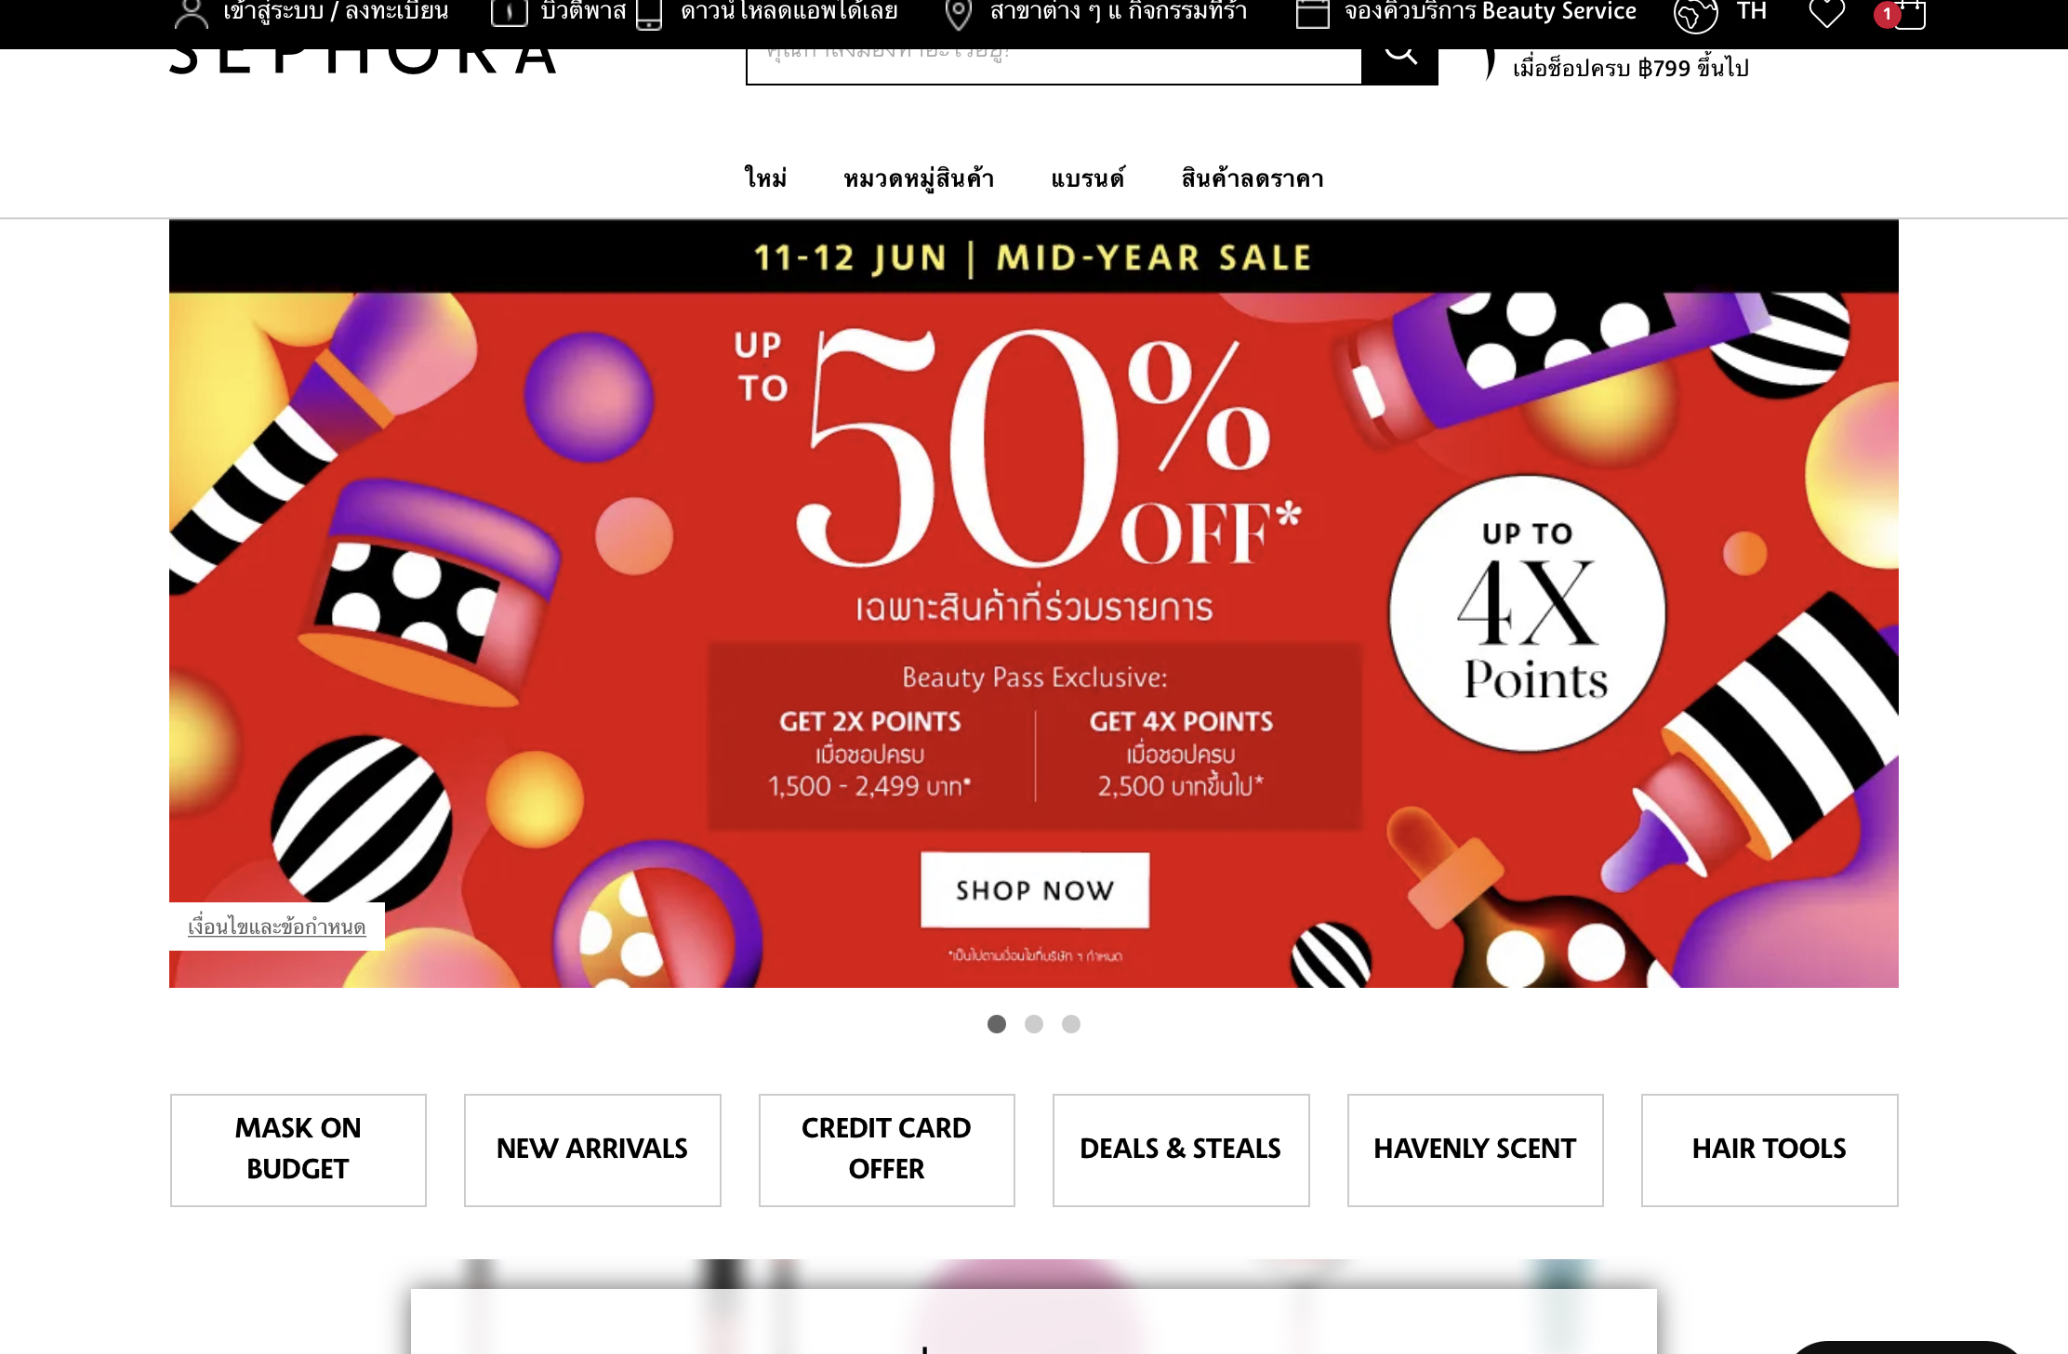Switch to third carousel slide dot
This screenshot has height=1354, width=2068.
pyautogui.click(x=1071, y=1024)
